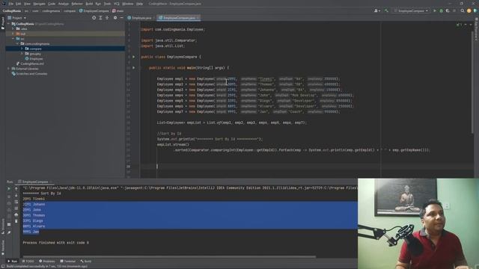Click the pin tab icon in Run panel

[x=9, y=232]
